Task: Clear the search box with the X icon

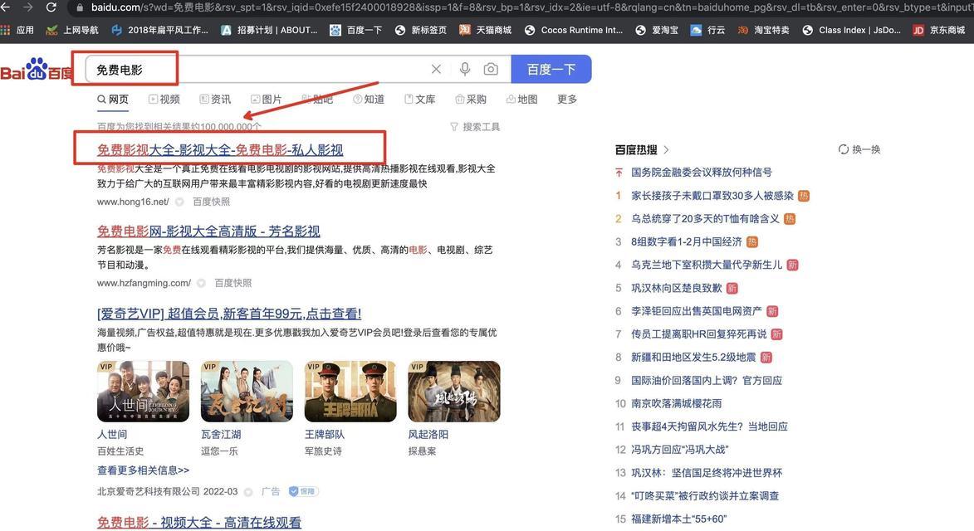Action: 436,69
